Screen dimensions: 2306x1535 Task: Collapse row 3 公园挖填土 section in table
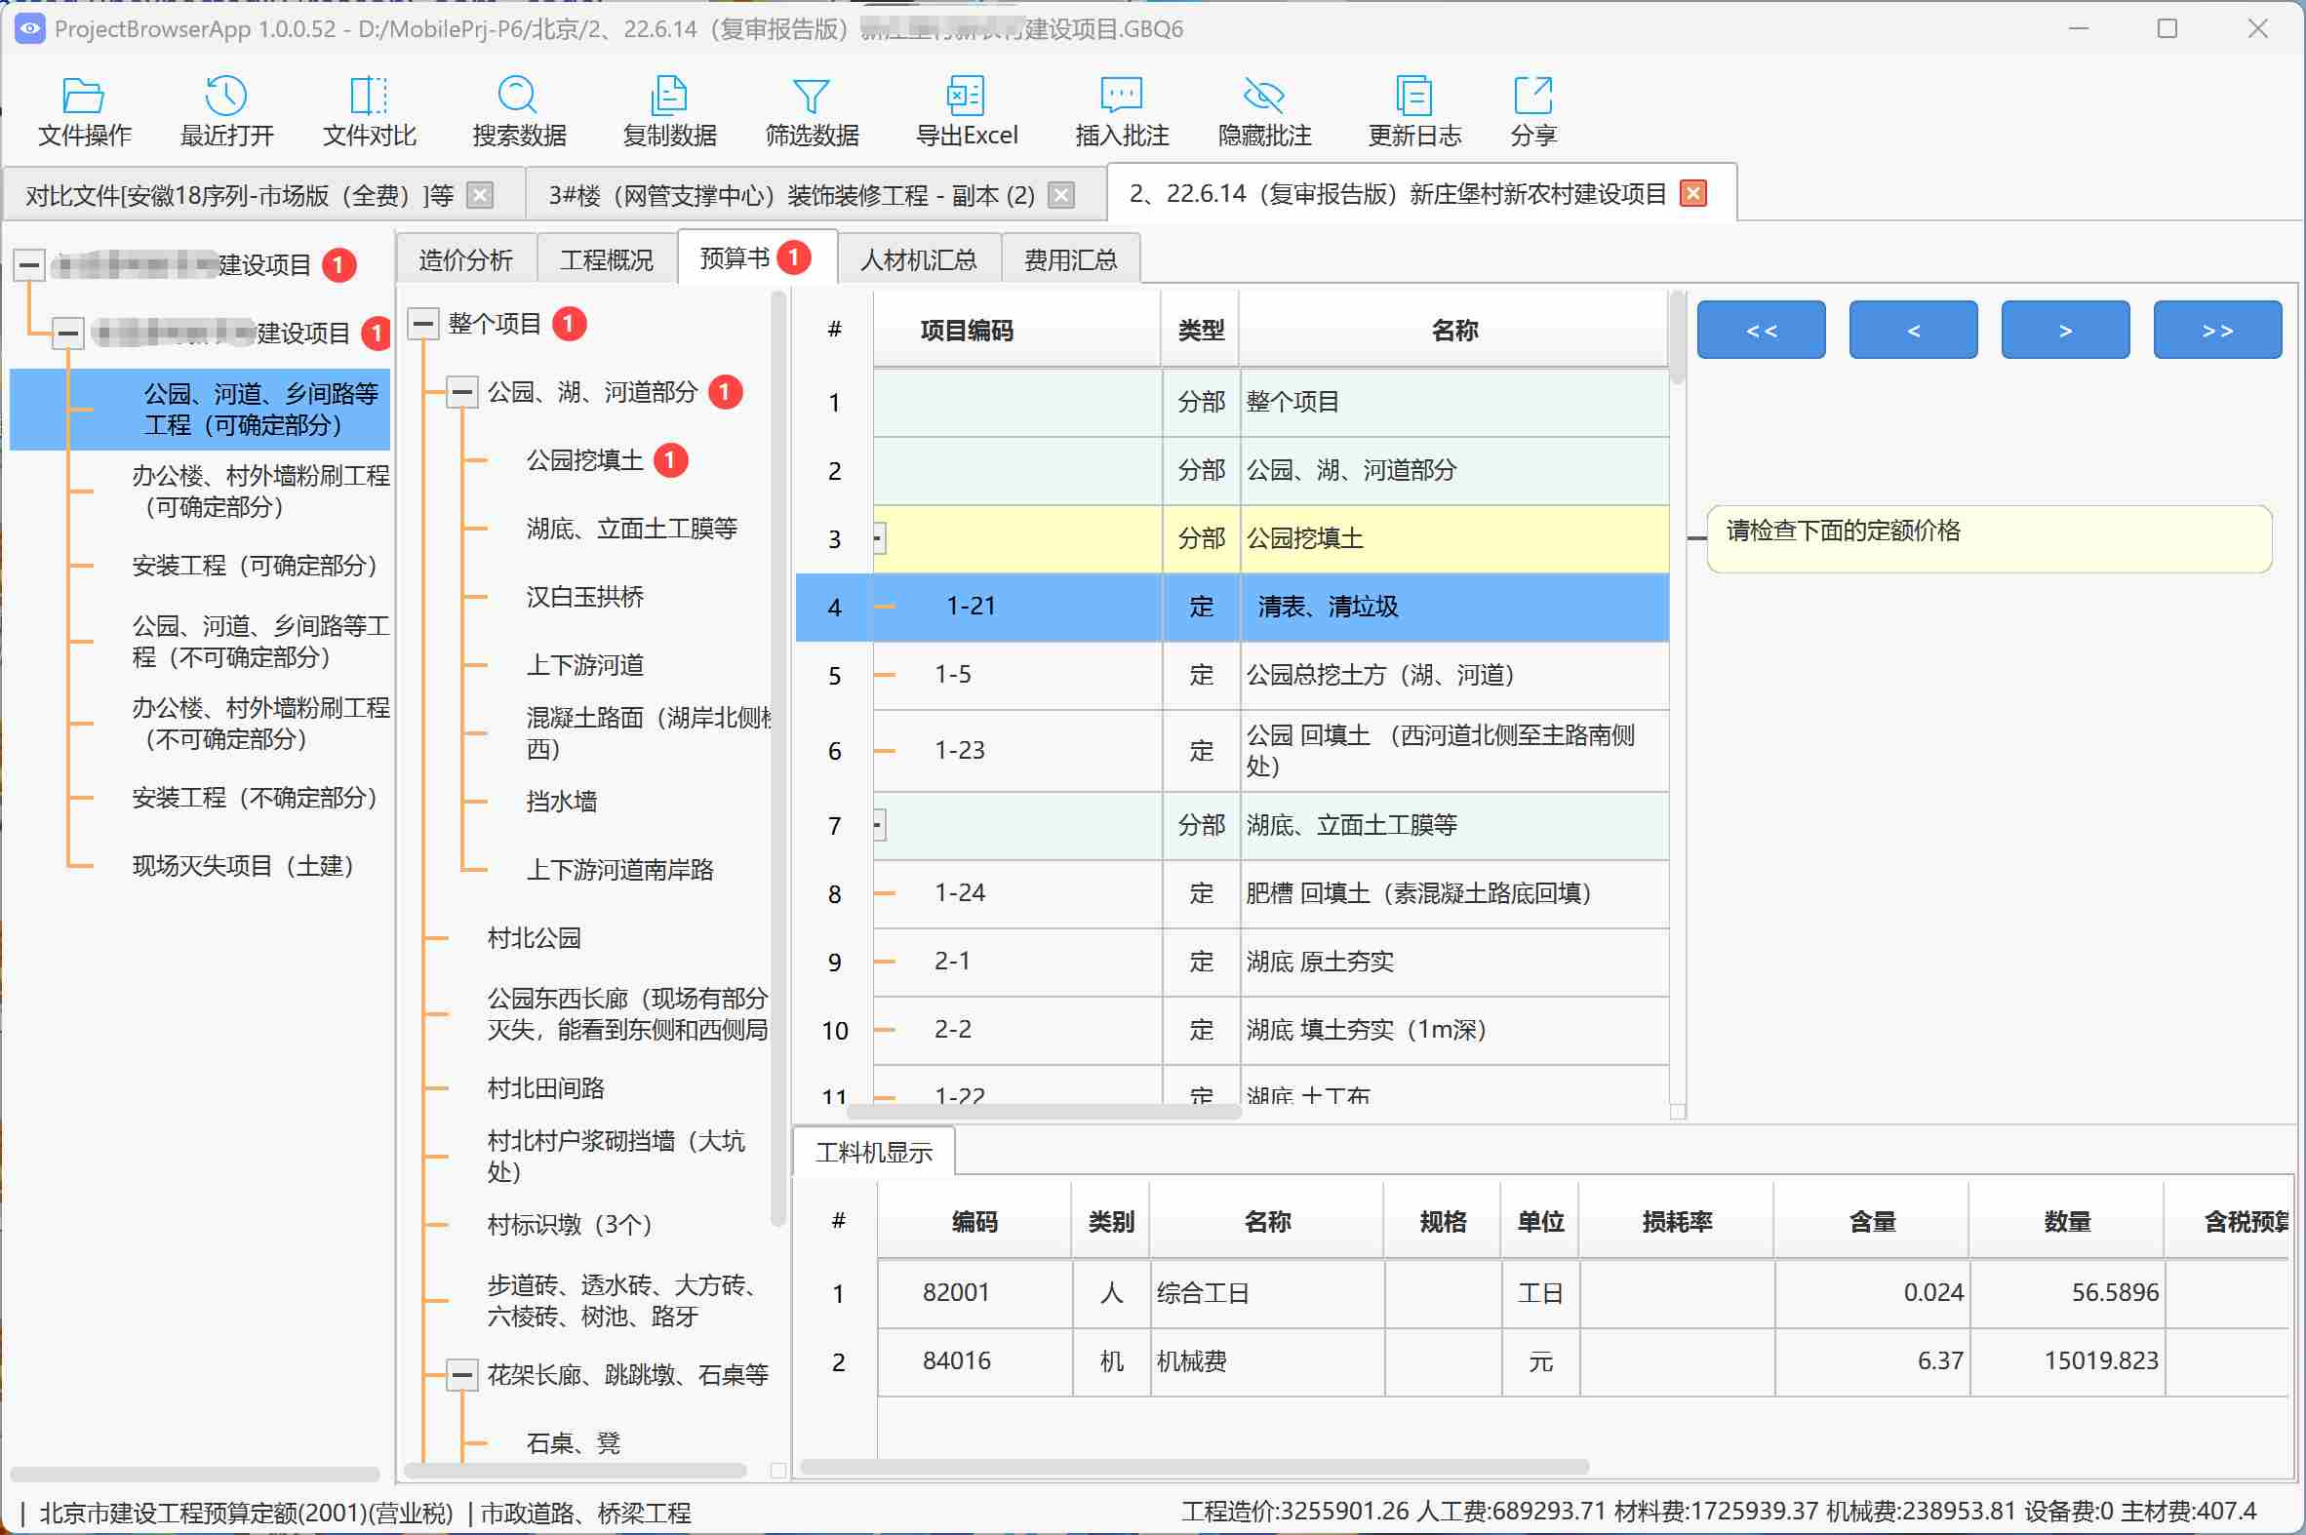878,538
